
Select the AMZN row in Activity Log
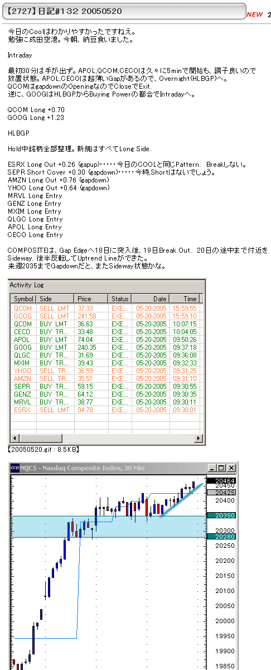pyautogui.click(x=108, y=378)
